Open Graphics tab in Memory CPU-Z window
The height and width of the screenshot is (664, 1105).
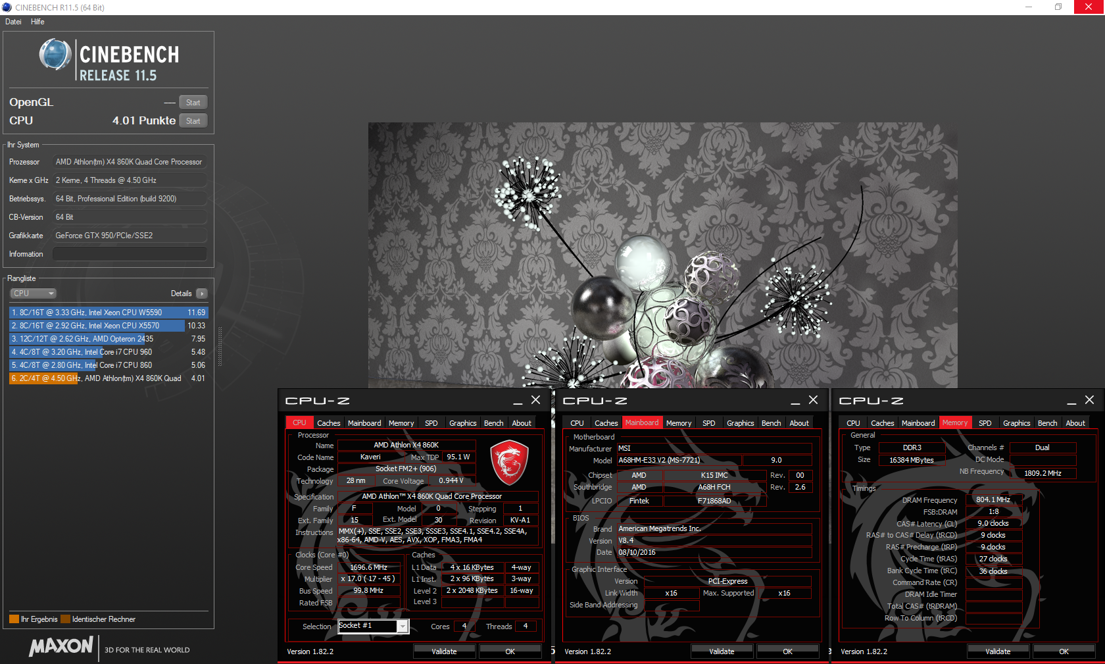click(x=1017, y=423)
